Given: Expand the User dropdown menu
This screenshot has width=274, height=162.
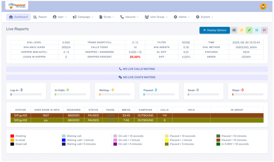Looking at the screenshot, I should (x=60, y=17).
